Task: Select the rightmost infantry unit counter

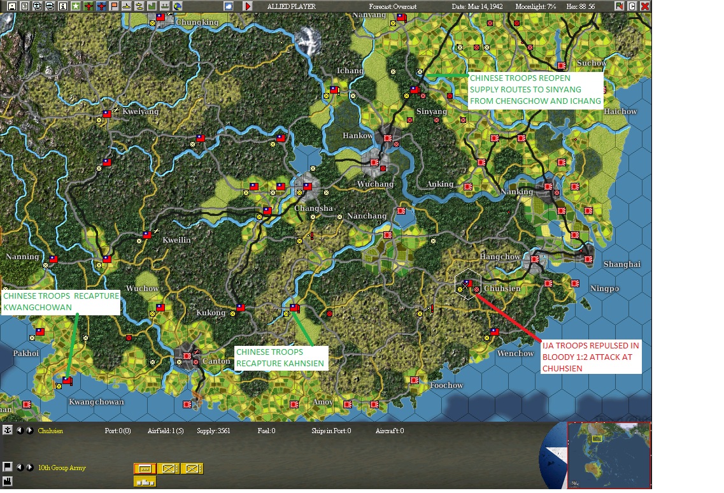Action: pos(192,469)
